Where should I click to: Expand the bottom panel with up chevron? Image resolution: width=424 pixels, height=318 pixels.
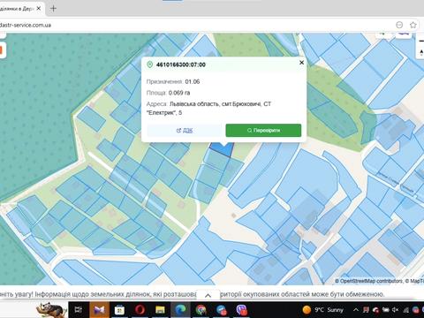208,295
